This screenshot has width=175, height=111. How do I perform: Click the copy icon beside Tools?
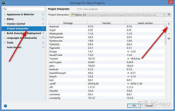pos(43,43)
